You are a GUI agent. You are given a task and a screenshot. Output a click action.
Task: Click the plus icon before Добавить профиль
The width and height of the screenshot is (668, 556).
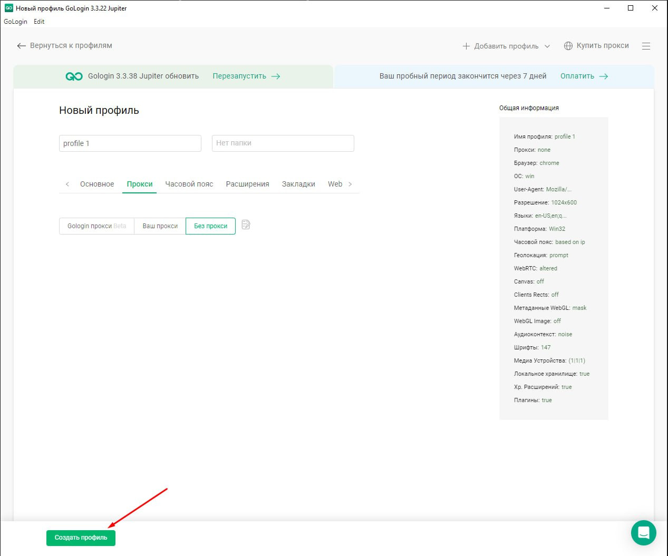[466, 46]
